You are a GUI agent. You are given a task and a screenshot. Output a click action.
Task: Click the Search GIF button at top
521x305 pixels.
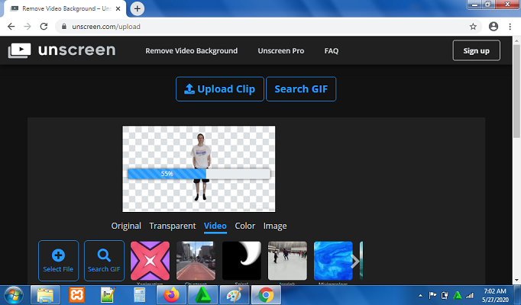click(301, 89)
